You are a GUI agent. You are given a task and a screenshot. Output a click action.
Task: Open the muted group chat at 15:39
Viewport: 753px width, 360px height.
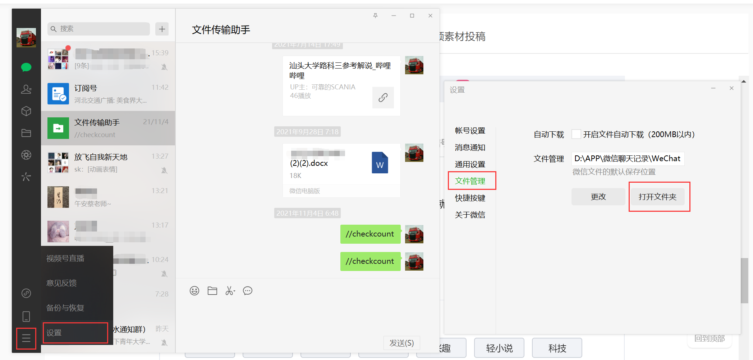108,59
